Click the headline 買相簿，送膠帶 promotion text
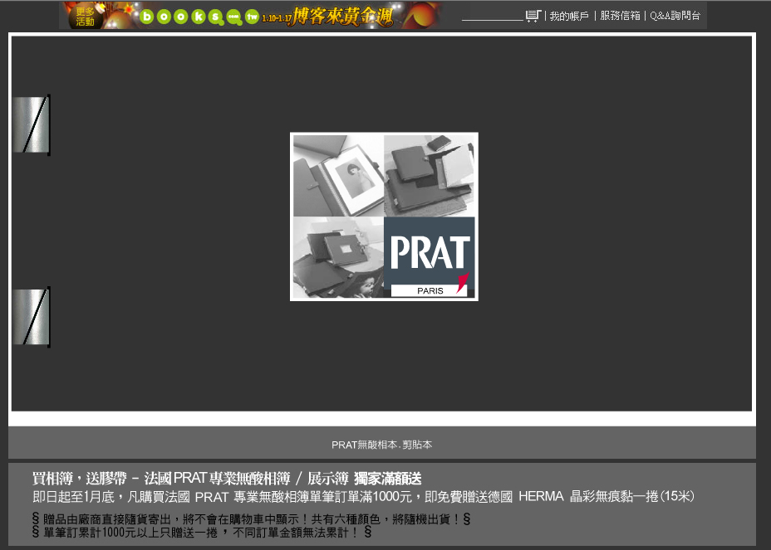 [227, 479]
